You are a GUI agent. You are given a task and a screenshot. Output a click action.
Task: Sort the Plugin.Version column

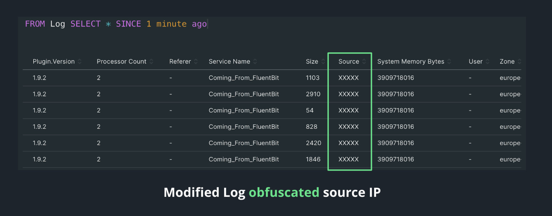(x=80, y=61)
